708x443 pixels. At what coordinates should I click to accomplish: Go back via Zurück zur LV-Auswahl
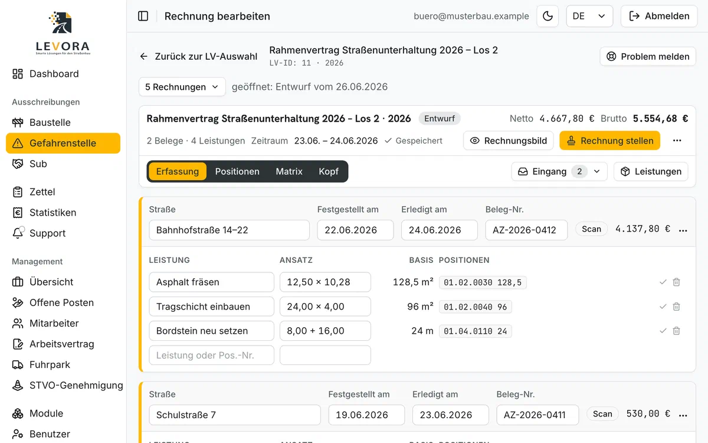(x=199, y=57)
